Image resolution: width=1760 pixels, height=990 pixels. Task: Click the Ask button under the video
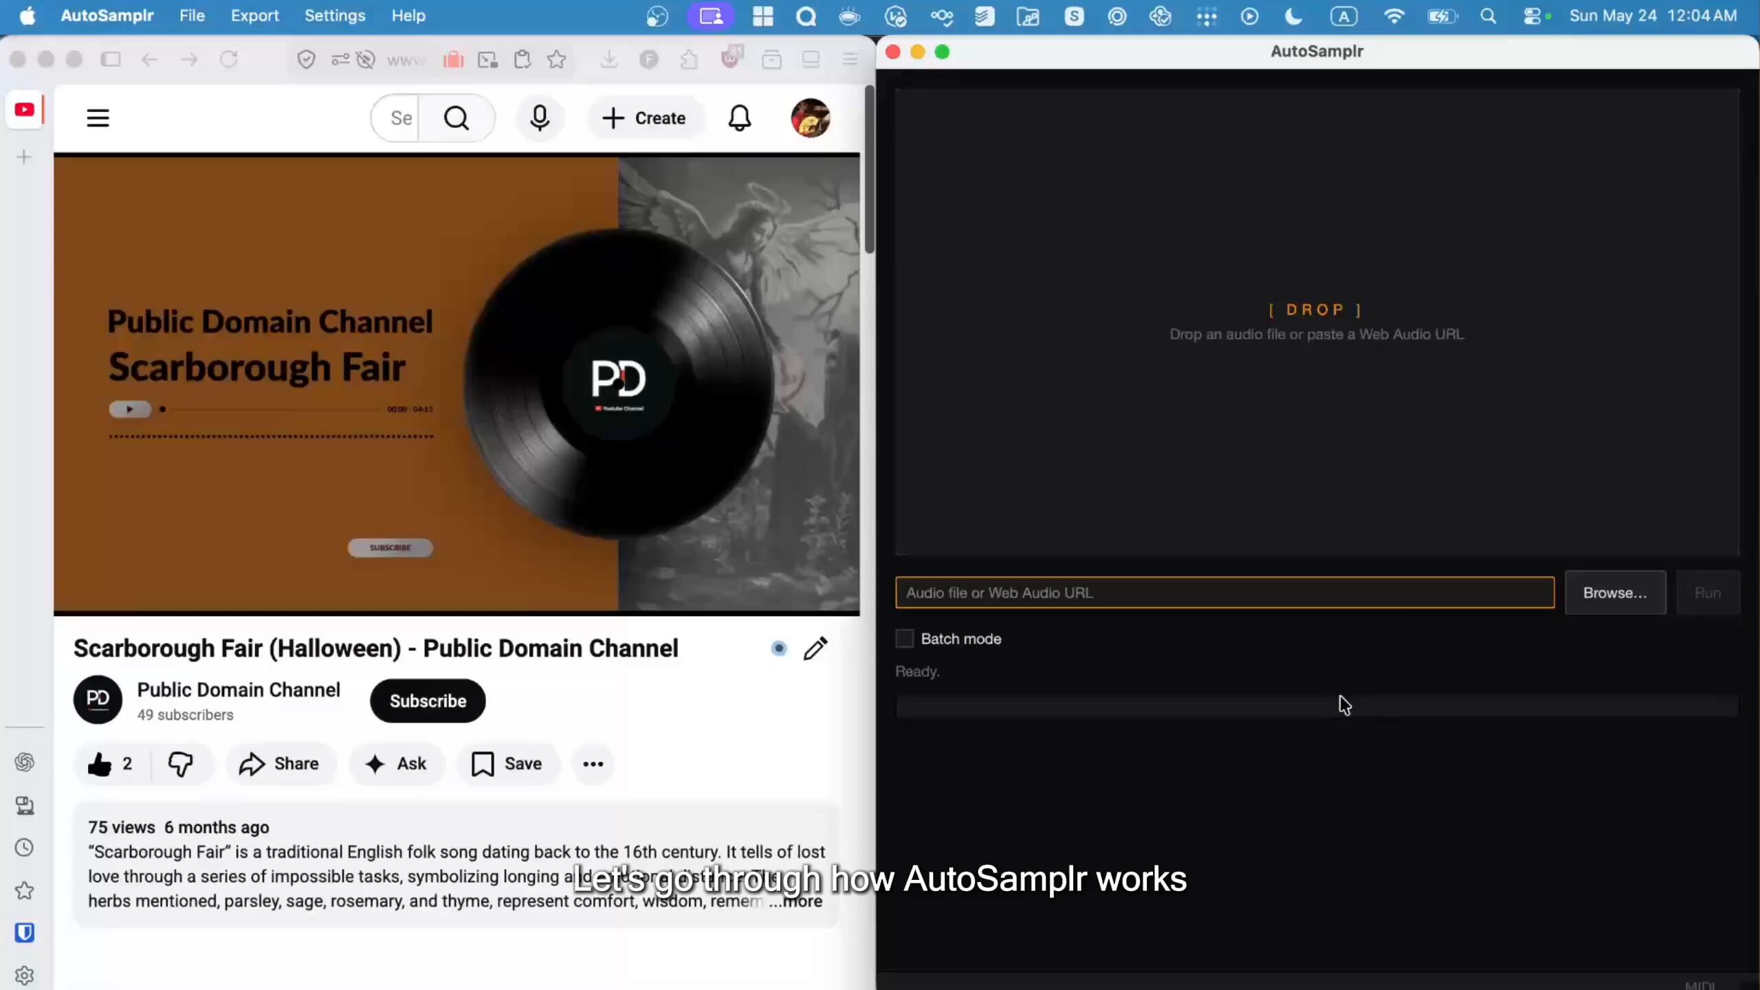[x=396, y=764]
